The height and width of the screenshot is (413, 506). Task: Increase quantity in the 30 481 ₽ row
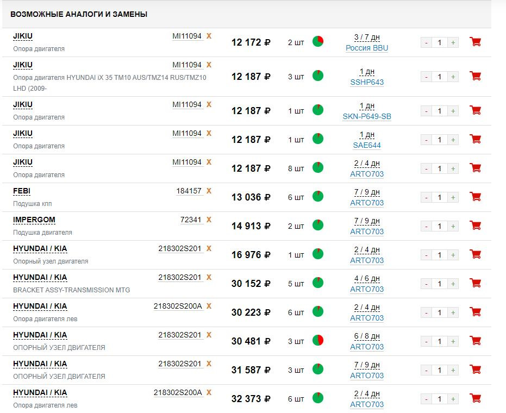453,341
